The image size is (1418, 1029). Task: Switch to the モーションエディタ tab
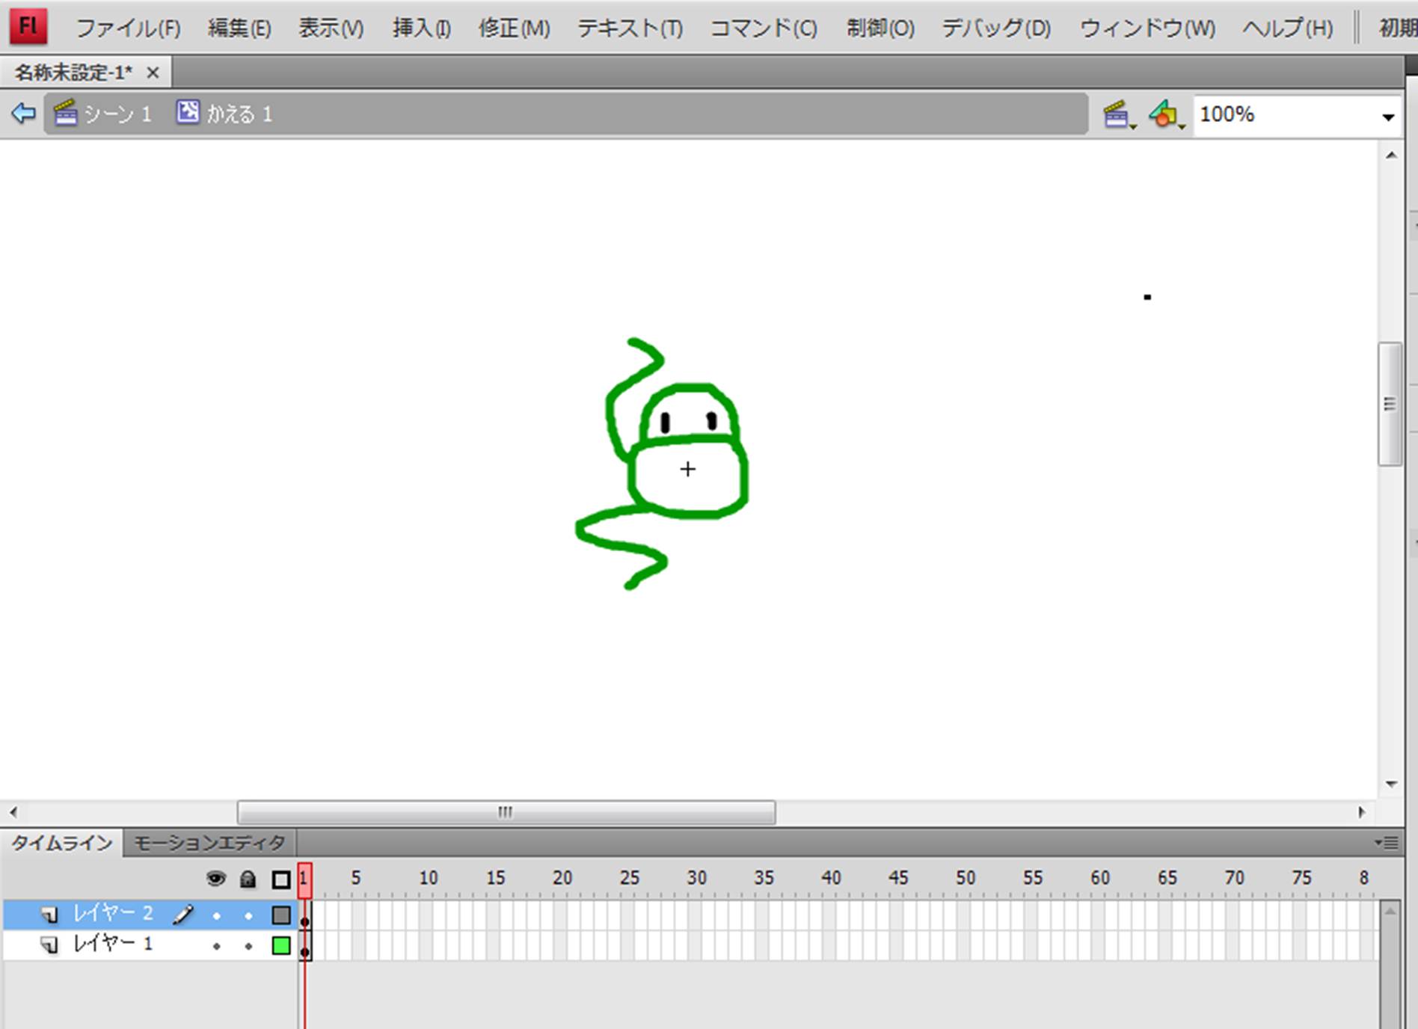click(209, 843)
